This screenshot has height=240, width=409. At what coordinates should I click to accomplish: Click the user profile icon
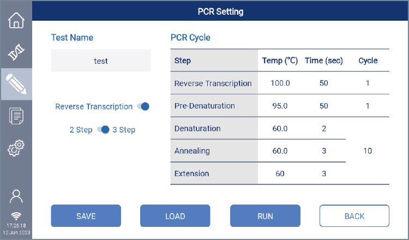(x=16, y=196)
